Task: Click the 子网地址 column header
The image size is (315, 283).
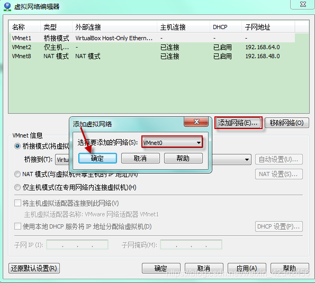Action: click(268, 27)
